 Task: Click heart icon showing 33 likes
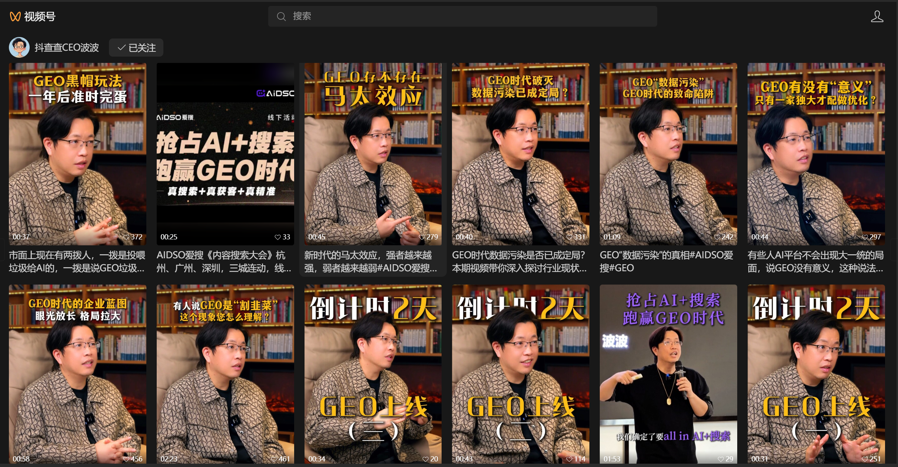point(277,237)
